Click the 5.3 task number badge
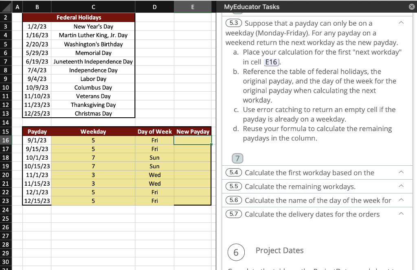 point(233,23)
